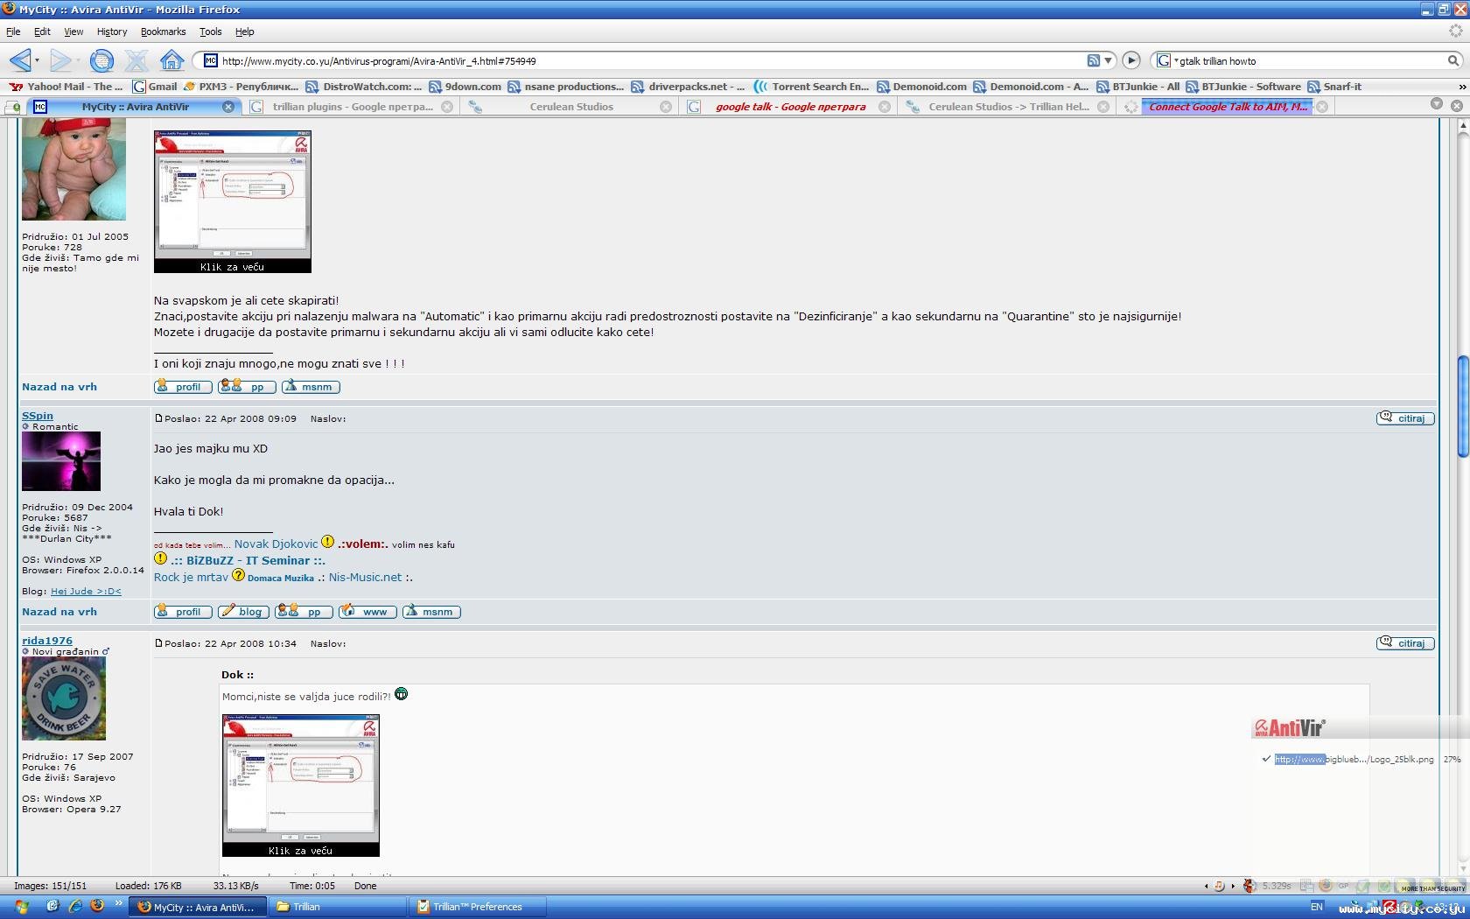1470x919 pixels.
Task: Click the Go arrow beside address bar
Action: (x=1131, y=60)
